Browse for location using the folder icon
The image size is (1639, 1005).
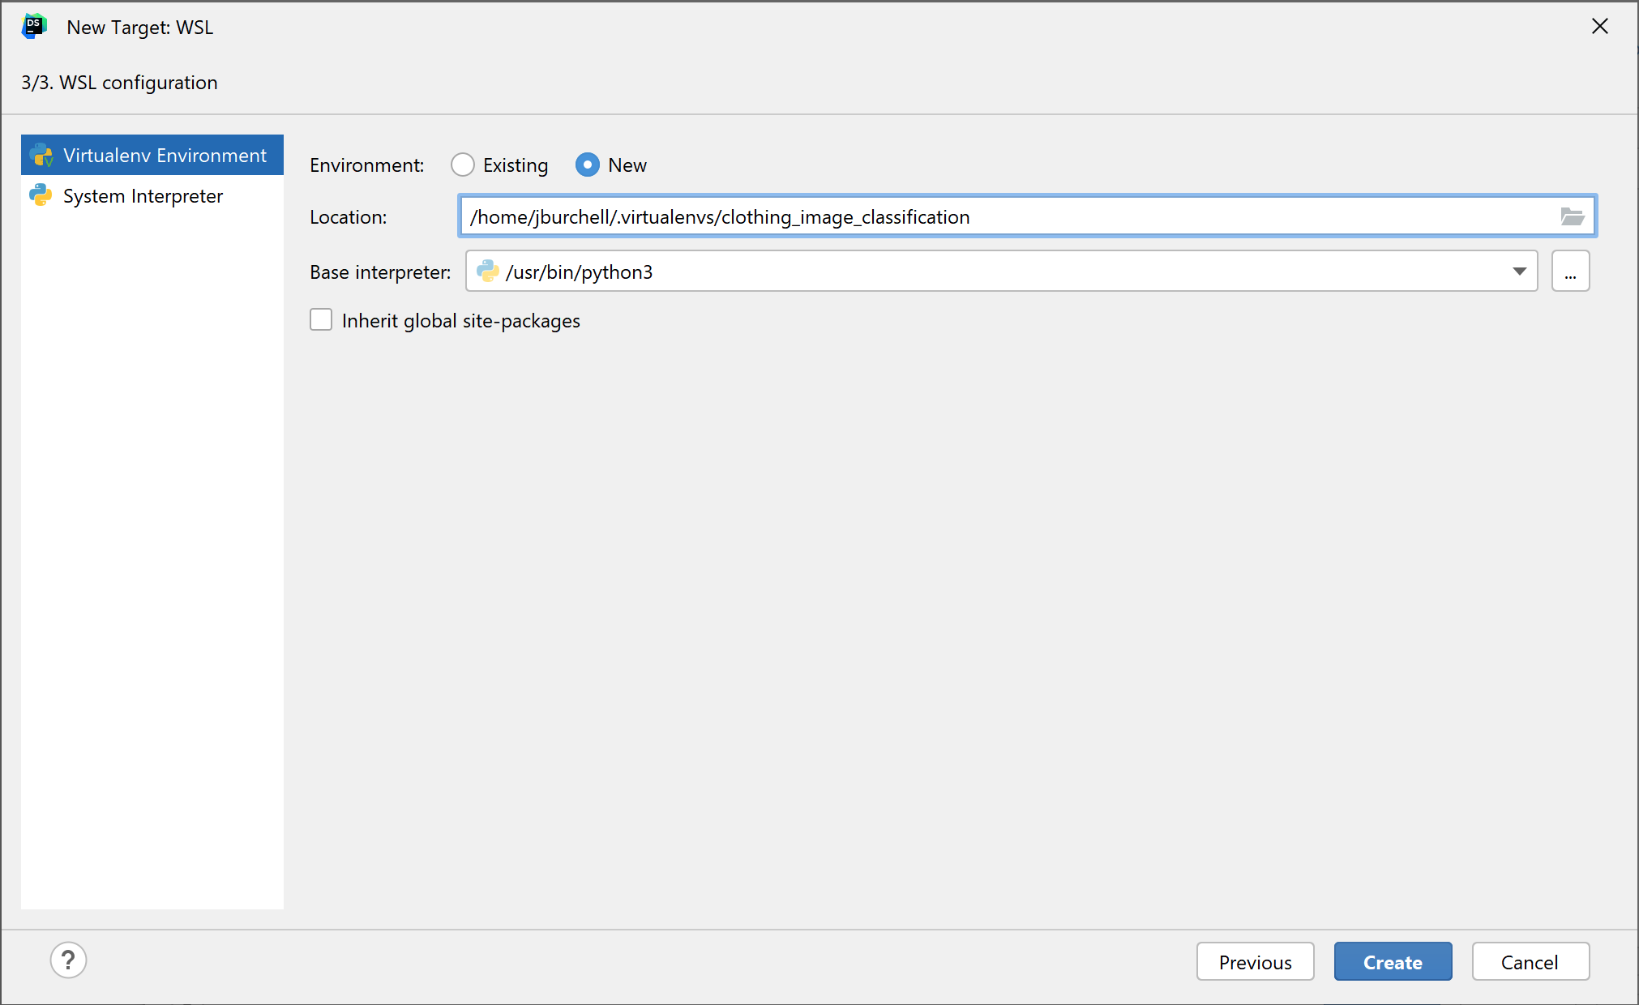[1573, 216]
